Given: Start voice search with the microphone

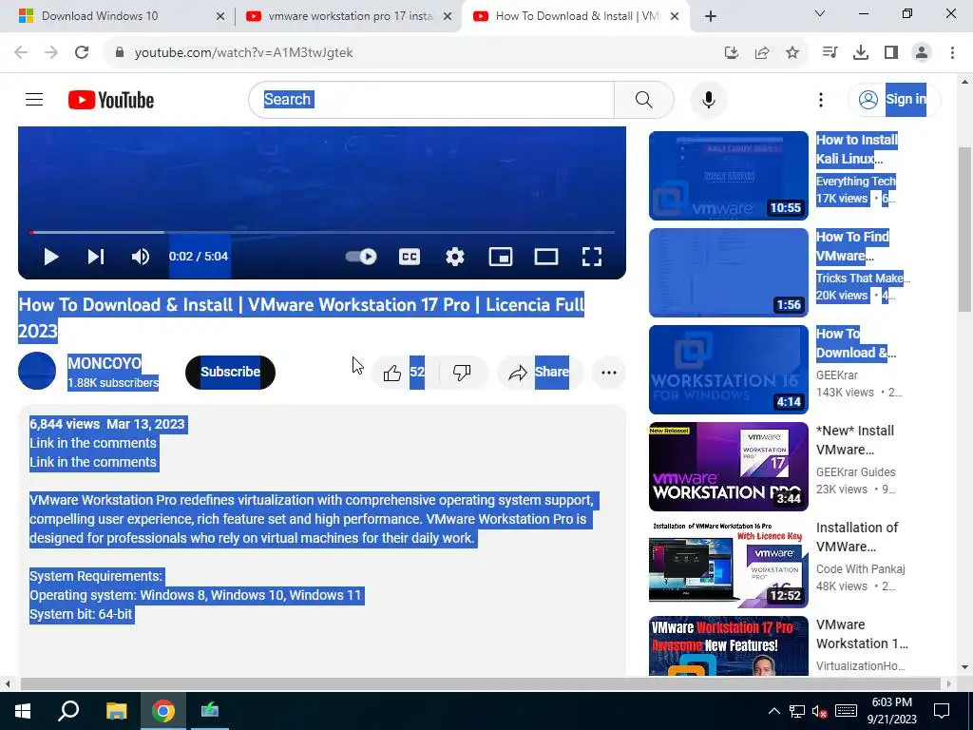Looking at the screenshot, I should click(708, 99).
